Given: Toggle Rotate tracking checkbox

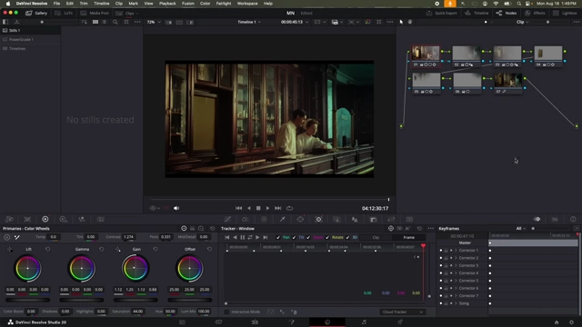Looking at the screenshot, I should click(x=327, y=237).
